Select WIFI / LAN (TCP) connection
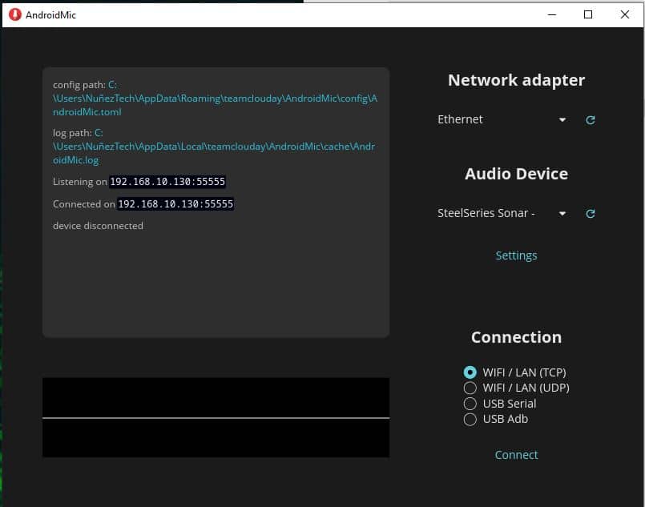Viewport: 645px width, 507px height. pyautogui.click(x=470, y=372)
